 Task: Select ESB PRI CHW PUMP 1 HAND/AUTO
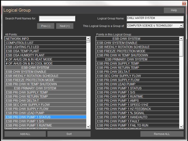[137, 117]
